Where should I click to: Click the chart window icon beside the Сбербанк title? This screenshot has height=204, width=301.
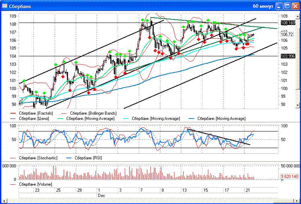(5, 6)
